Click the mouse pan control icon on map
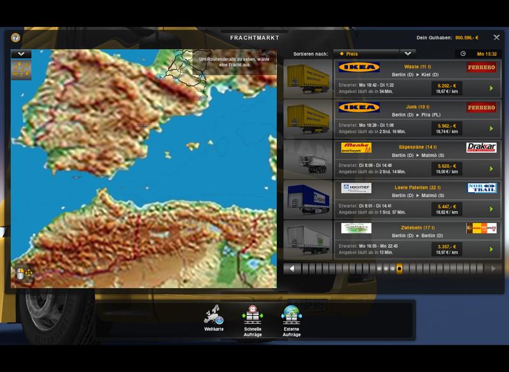 [24, 273]
